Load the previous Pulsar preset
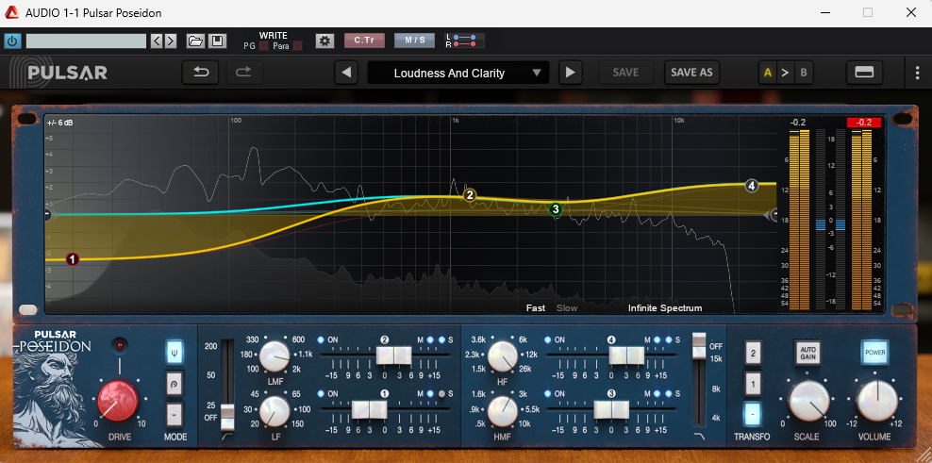 click(x=346, y=73)
